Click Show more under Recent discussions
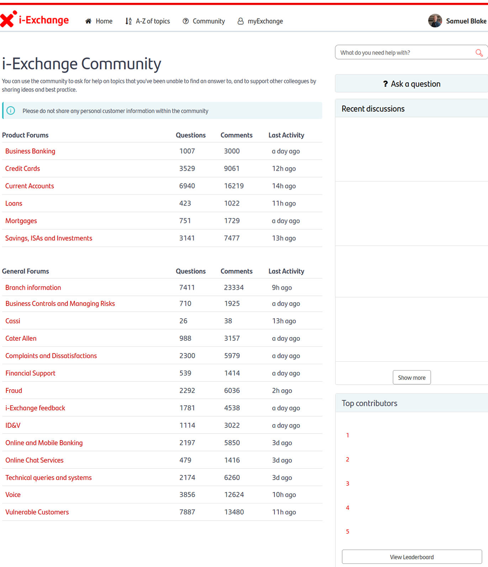Viewport: 488px width, 567px height. coord(412,378)
